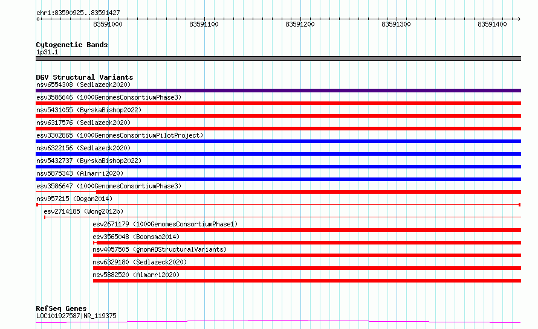Open the DGV Structural Variants track title
Viewport: 538px width, 329px height.
pyautogui.click(x=85, y=77)
